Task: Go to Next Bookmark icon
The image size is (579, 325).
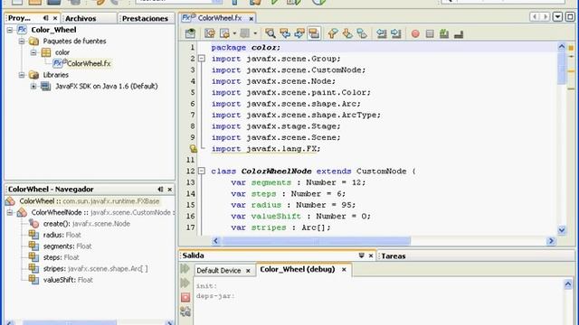Action: (347, 33)
